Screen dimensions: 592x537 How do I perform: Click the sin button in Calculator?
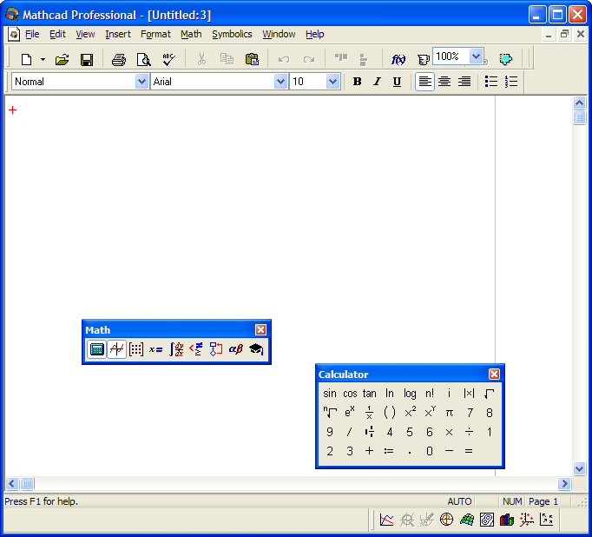[330, 394]
